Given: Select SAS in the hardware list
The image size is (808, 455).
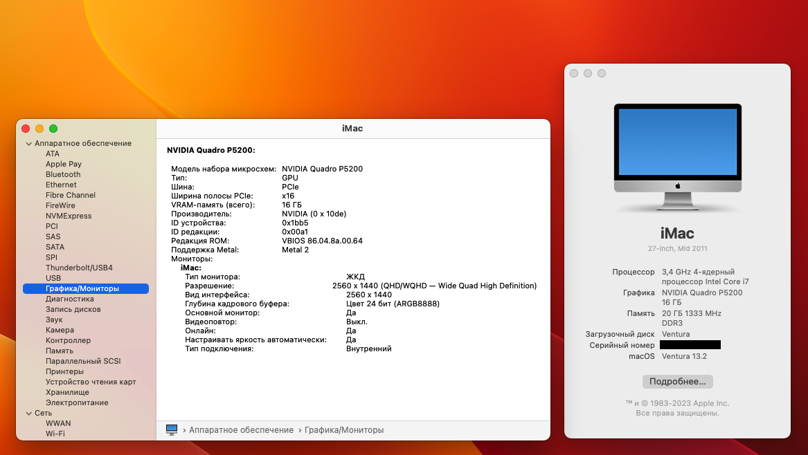Looking at the screenshot, I should coord(53,236).
